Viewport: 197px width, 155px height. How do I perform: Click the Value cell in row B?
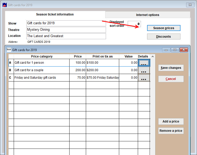[x=128, y=70]
